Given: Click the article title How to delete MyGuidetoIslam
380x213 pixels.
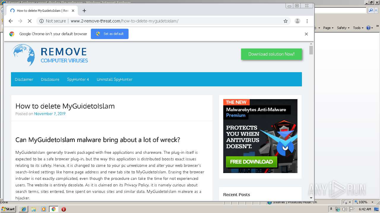Looking at the screenshot, I should 65,106.
